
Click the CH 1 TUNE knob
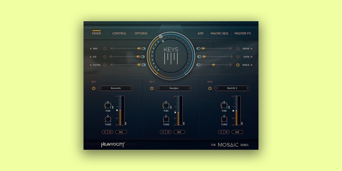[108, 119]
